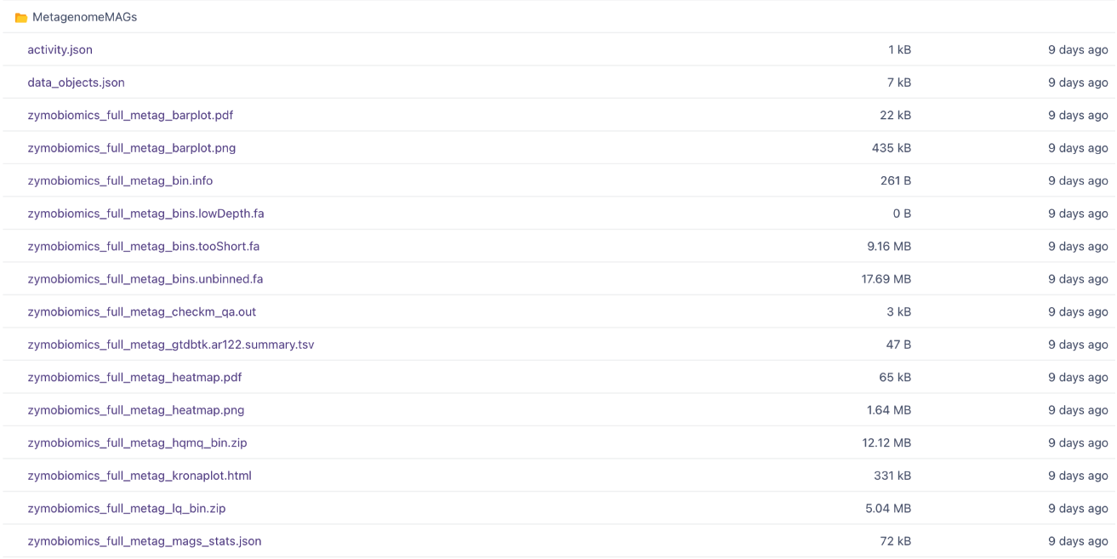Click the 9 days ago date of hqmq_bin.zip

pos(1078,443)
